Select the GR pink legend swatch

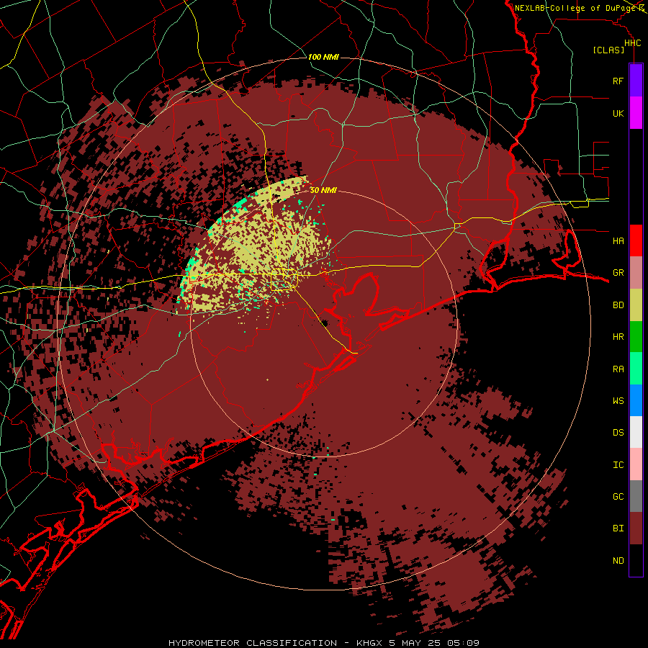click(x=636, y=273)
